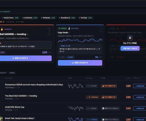Screen dimensions: 146x121
Task: Click the document AI prediction badge in 2026 FIFA row
Action: pos(110,108)
